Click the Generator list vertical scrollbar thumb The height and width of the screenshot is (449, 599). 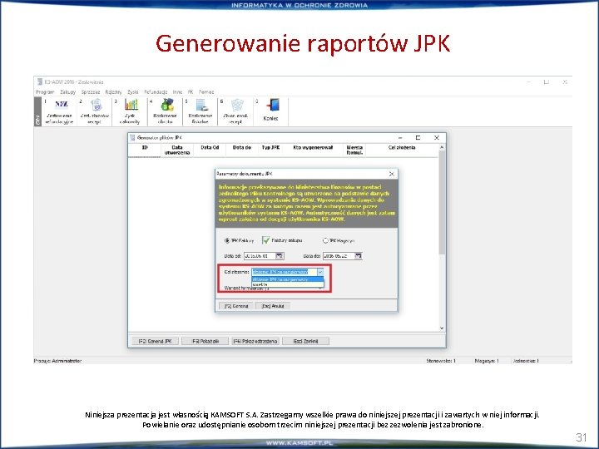point(442,202)
